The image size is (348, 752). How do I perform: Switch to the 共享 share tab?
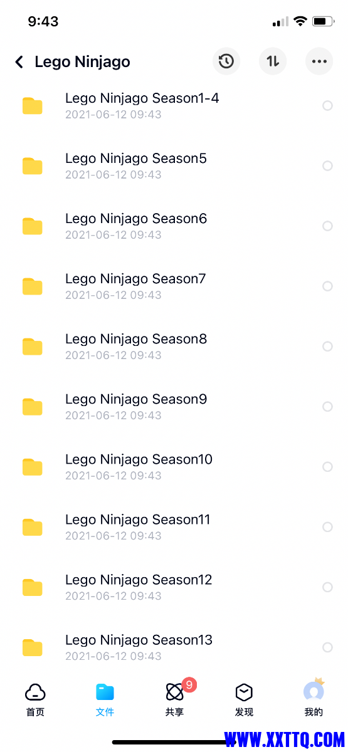tap(175, 699)
